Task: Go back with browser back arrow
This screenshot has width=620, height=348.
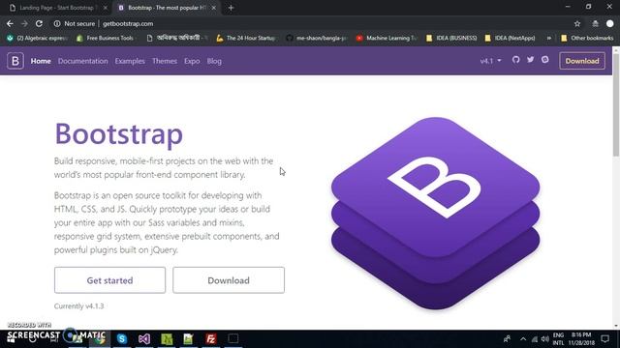Action: (10, 23)
